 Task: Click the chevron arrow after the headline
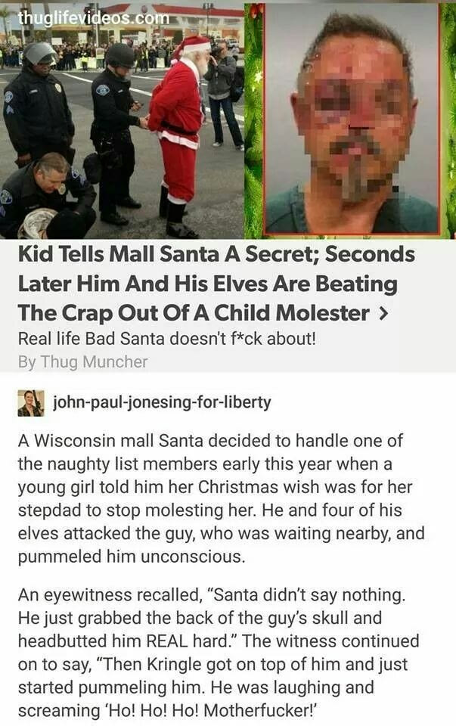pyautogui.click(x=383, y=314)
